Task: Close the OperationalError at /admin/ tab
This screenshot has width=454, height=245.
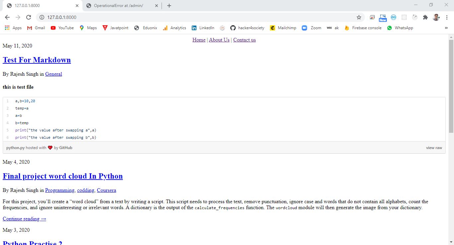Action: [156, 6]
